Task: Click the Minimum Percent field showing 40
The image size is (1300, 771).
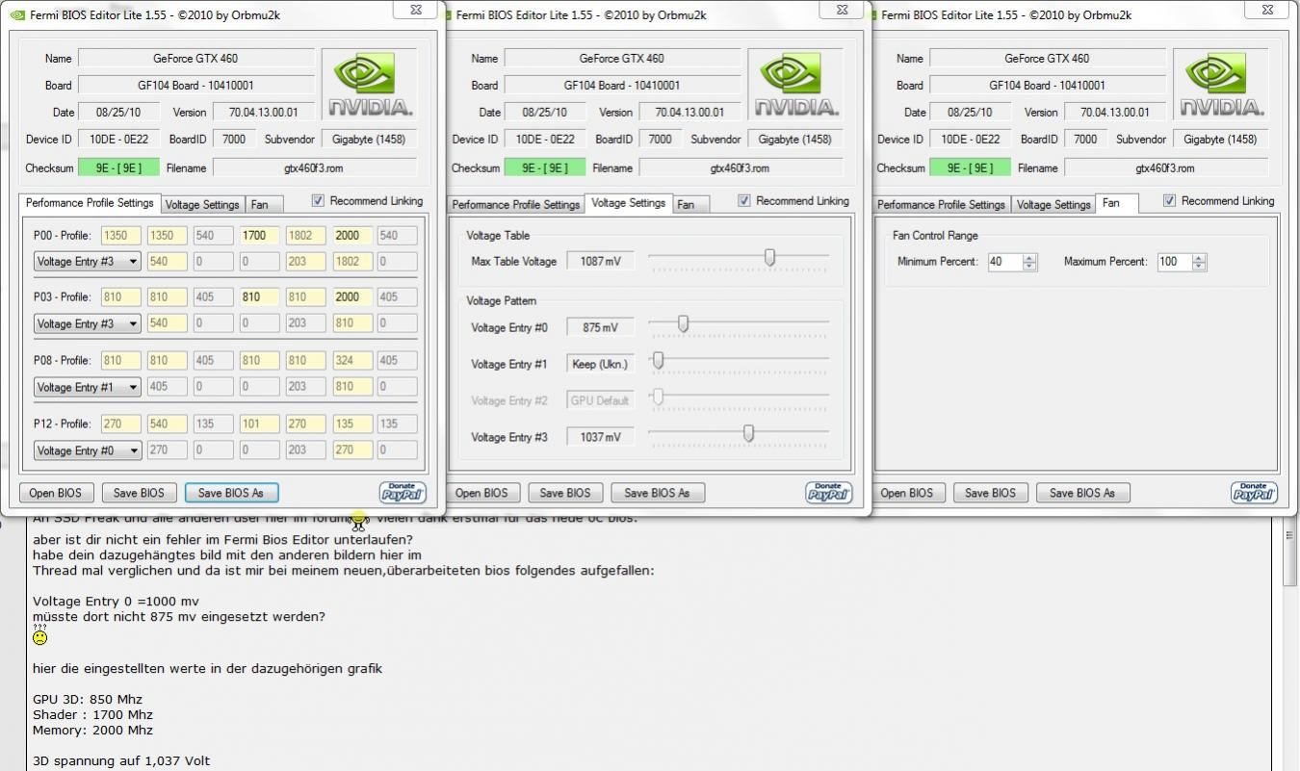Action: [1004, 262]
